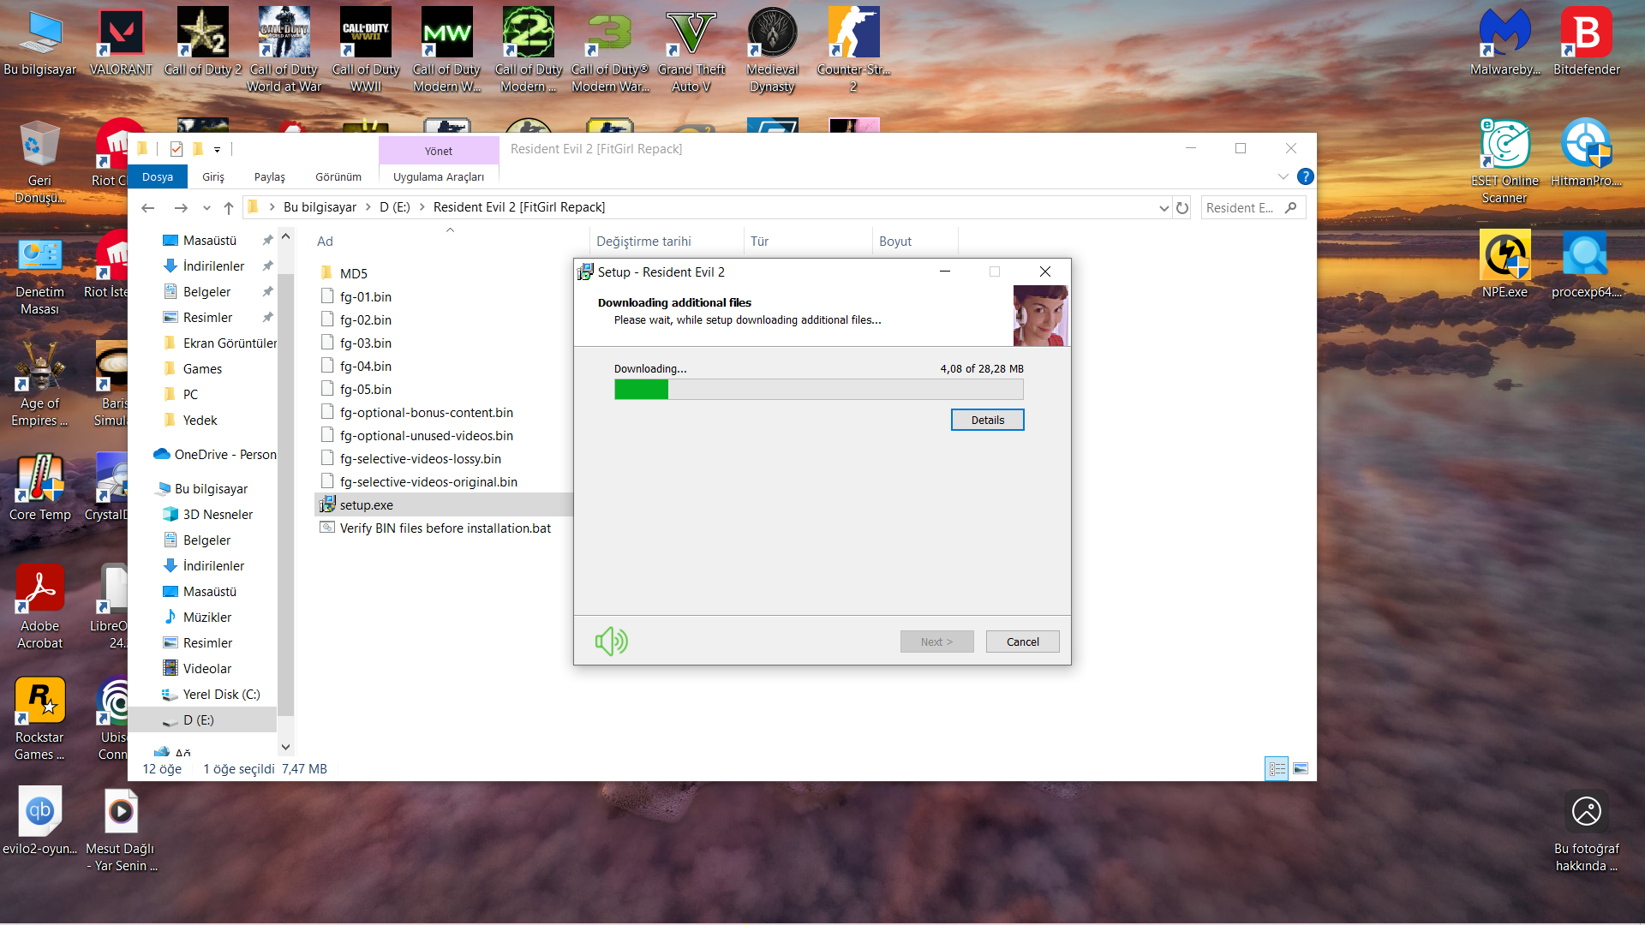The height and width of the screenshot is (925, 1645).
Task: Open Denetim Masası control panel icon
Action: tap(39, 272)
